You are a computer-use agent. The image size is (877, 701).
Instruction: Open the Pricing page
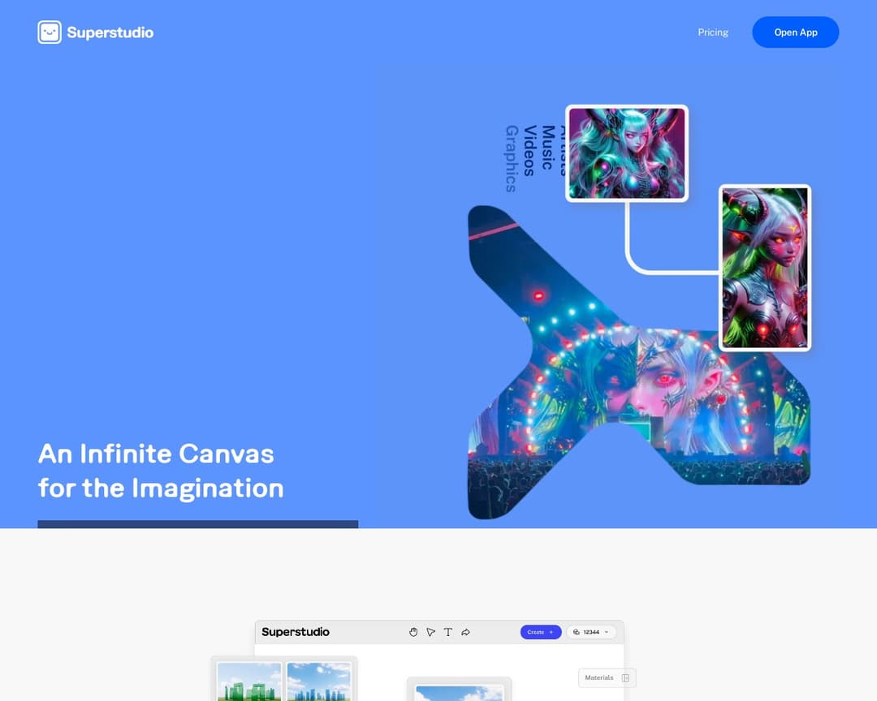[713, 32]
